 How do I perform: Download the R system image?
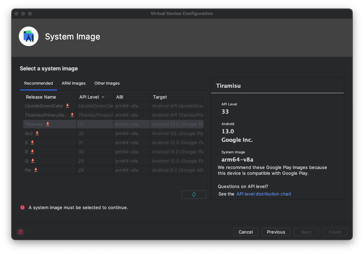pyautogui.click(x=32, y=152)
